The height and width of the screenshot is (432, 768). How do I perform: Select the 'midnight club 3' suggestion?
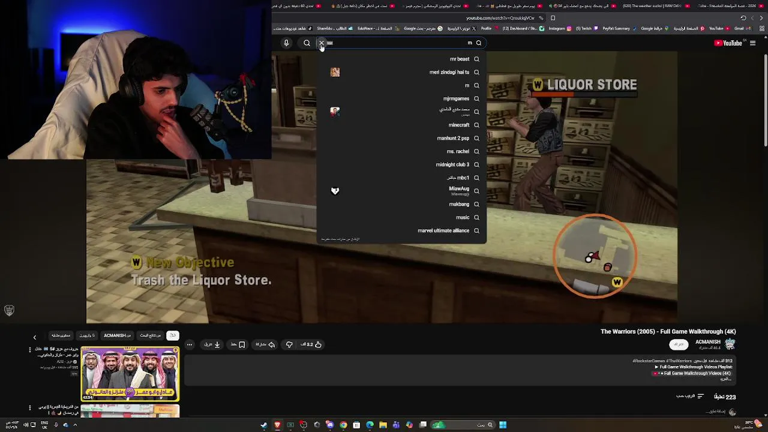pyautogui.click(x=402, y=164)
